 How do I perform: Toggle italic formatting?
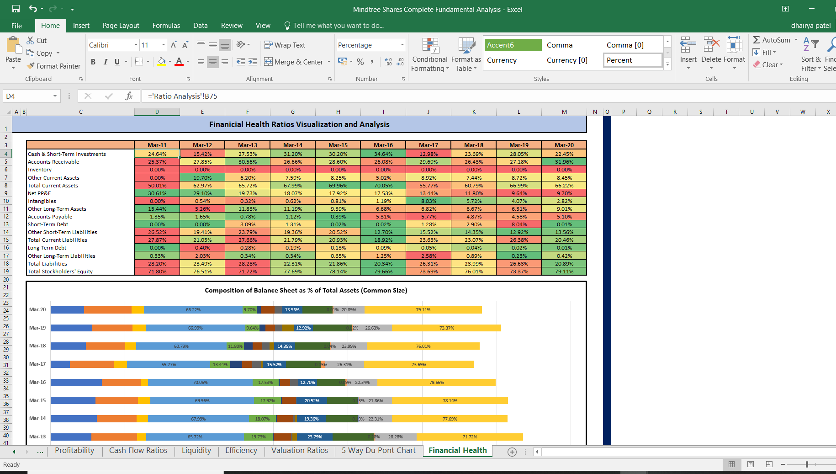[x=106, y=62]
